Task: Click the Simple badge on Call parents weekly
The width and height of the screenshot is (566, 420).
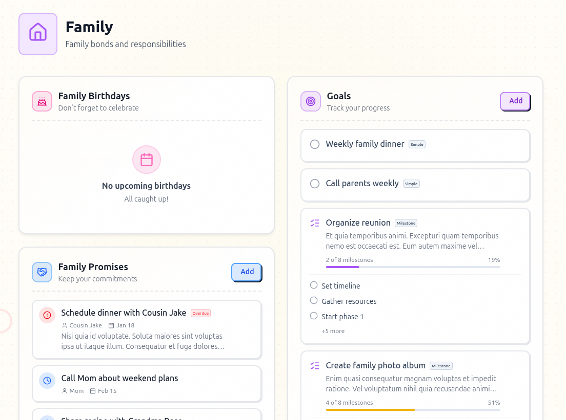Action: 411,184
